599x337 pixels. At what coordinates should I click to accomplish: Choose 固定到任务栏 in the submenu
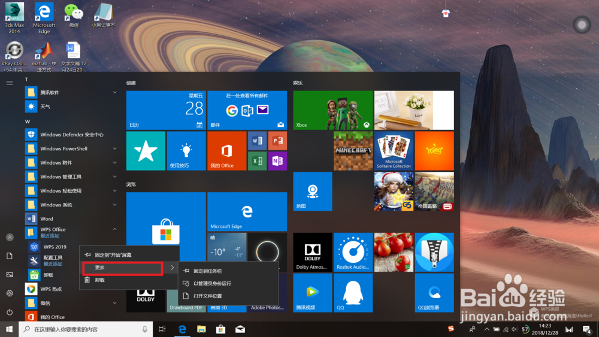(228, 271)
